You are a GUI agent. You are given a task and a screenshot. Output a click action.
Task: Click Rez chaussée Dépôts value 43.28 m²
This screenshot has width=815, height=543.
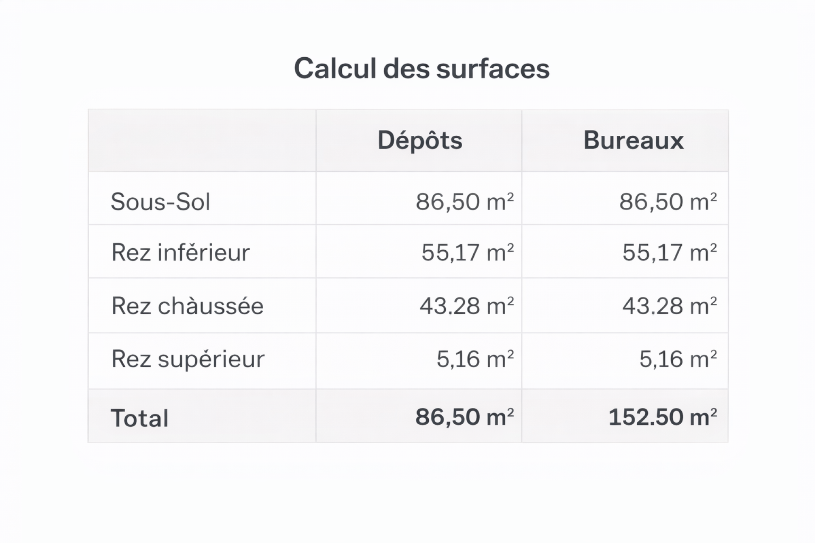[x=467, y=306]
